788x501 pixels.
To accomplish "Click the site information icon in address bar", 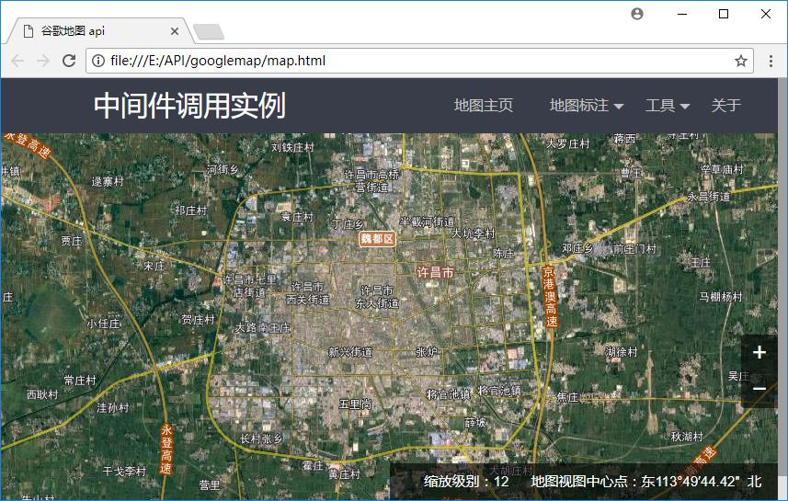I will 98,61.
